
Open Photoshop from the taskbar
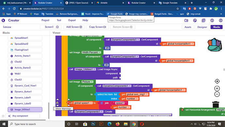tap(93, 124)
